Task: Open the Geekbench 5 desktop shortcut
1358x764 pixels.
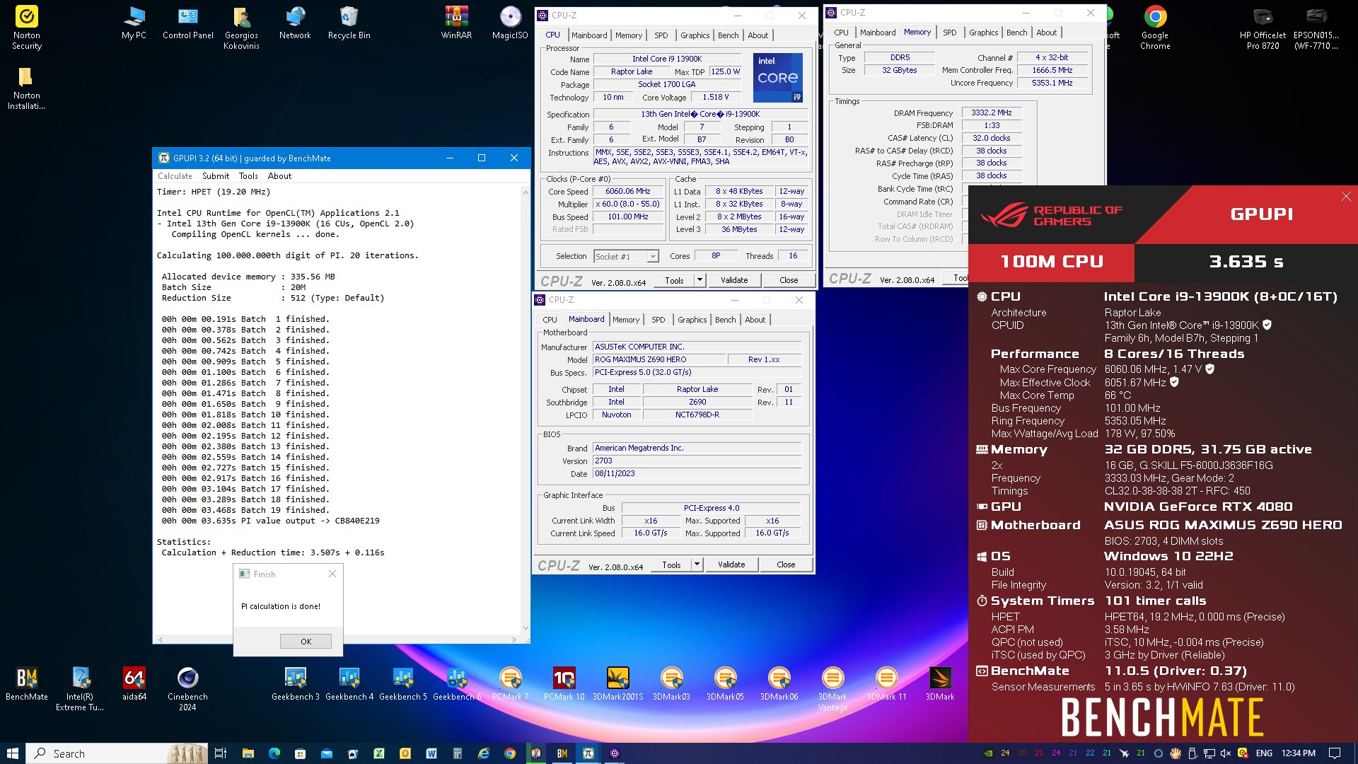Action: coord(403,684)
